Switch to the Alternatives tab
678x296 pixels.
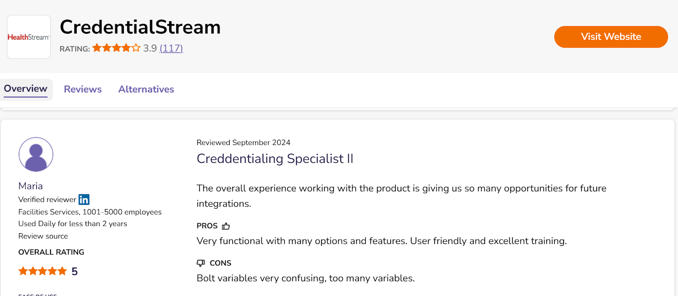point(146,89)
